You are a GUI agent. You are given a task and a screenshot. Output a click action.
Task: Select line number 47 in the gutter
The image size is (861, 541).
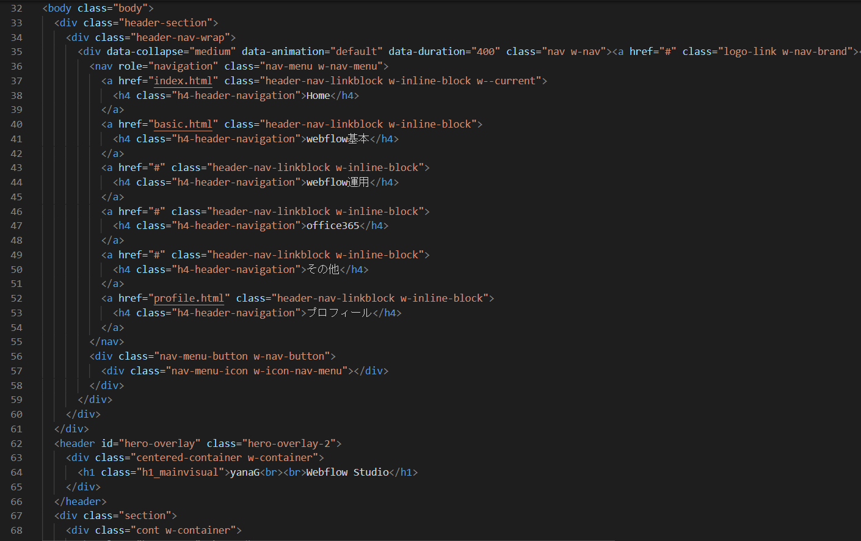pos(16,226)
